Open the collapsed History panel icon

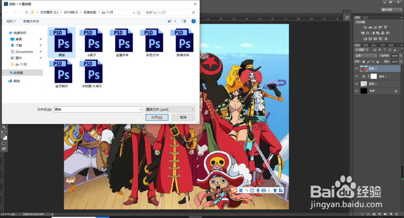347,18
